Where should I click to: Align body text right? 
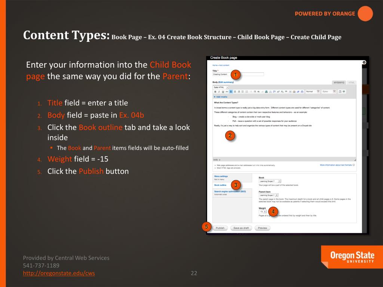click(x=239, y=92)
